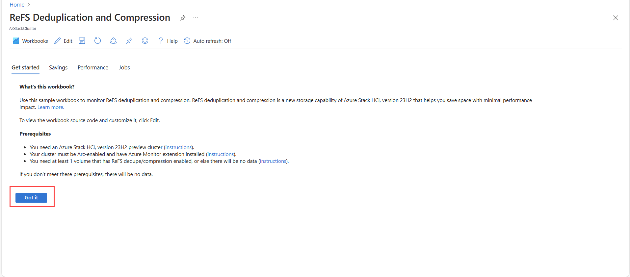Screen dimensions: 630x277
Task: Pin workbook using the toolbar pin icon
Action: tap(129, 41)
